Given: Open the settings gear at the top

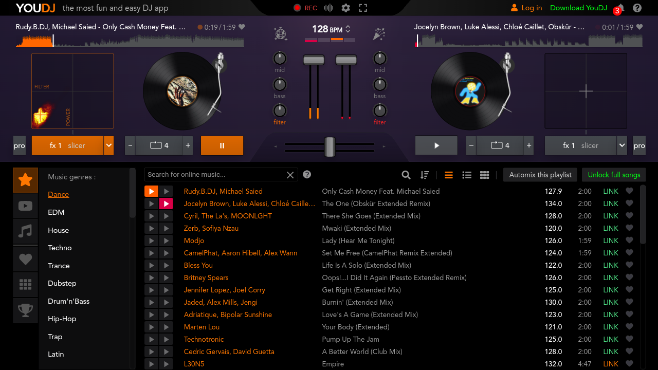Looking at the screenshot, I should coord(345,8).
